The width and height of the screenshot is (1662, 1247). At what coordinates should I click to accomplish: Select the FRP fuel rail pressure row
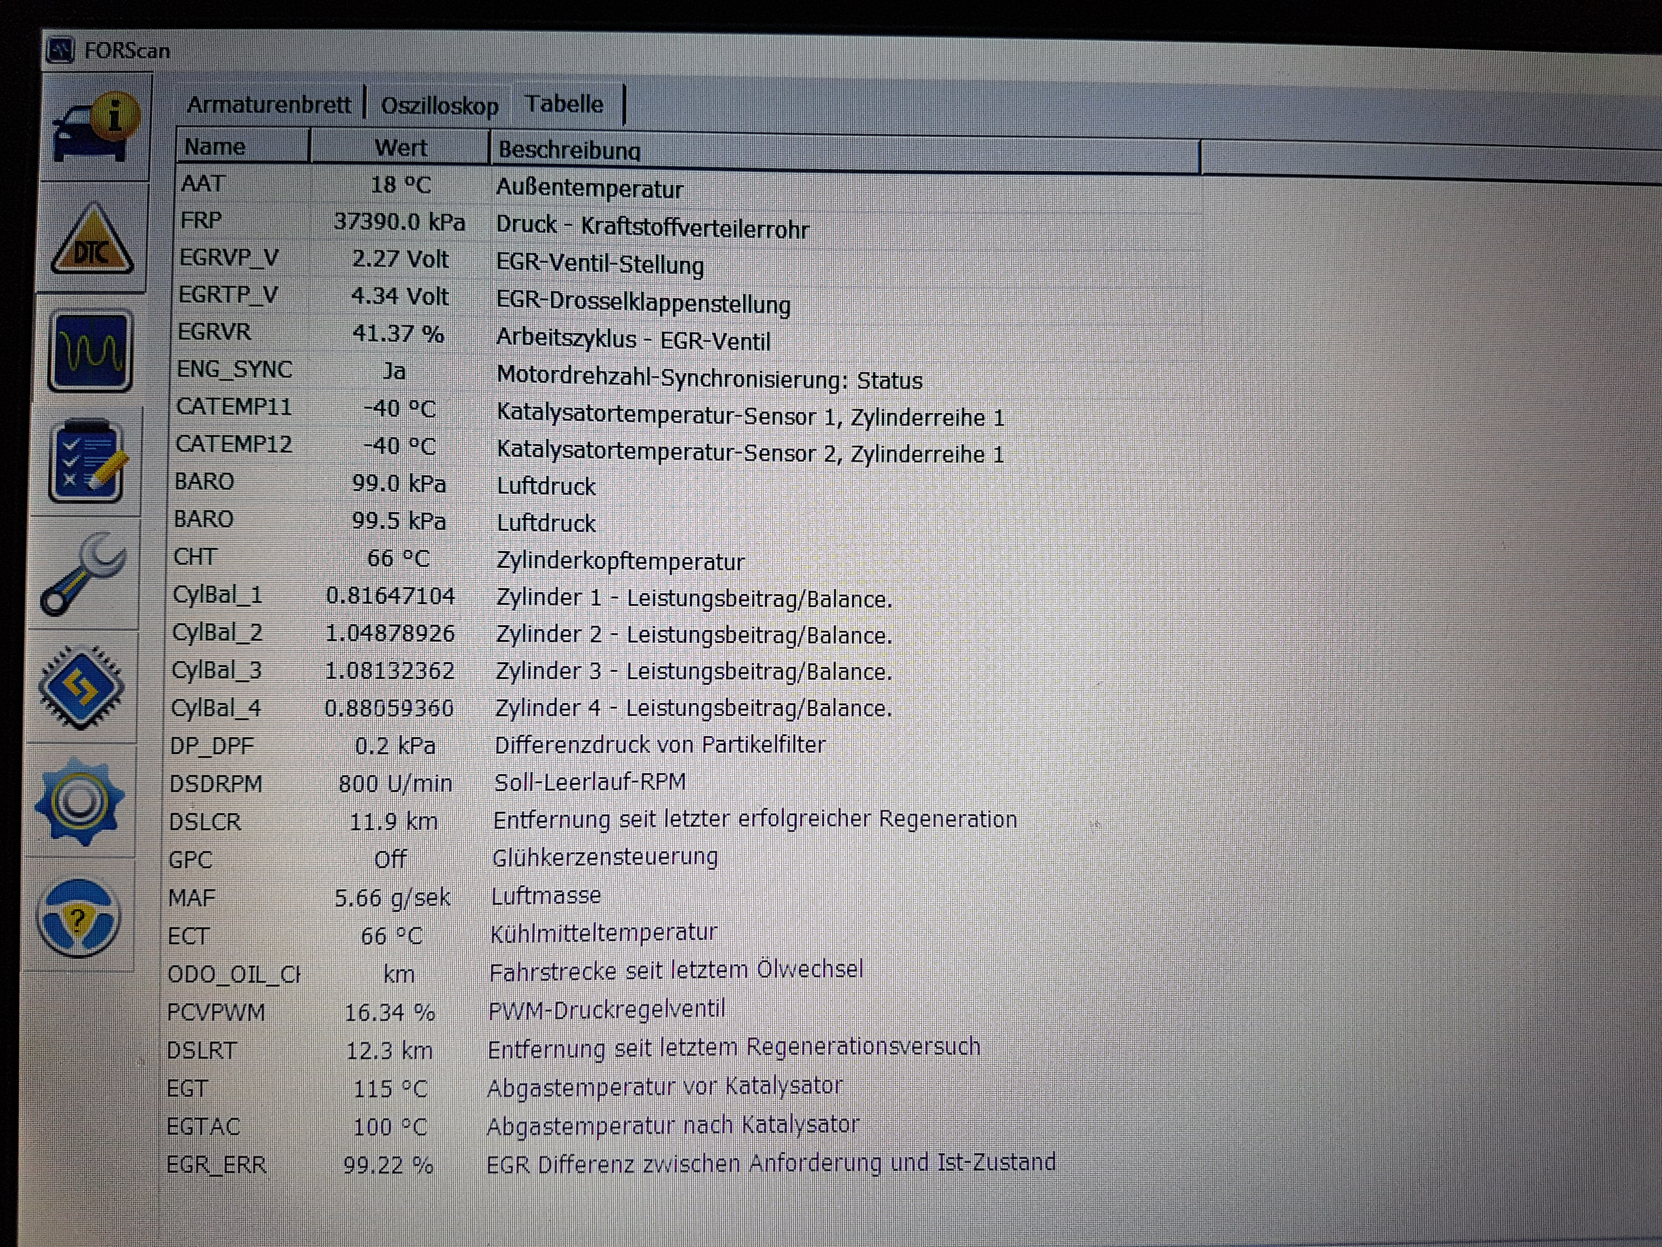click(x=202, y=220)
